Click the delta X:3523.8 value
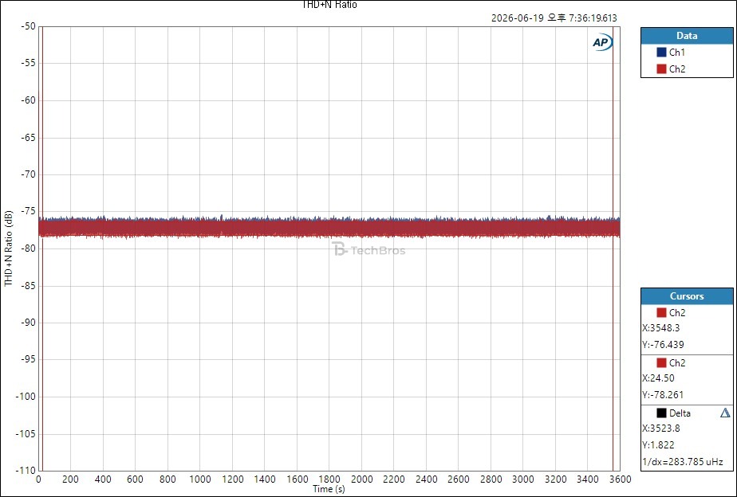737x497 pixels. pos(661,429)
